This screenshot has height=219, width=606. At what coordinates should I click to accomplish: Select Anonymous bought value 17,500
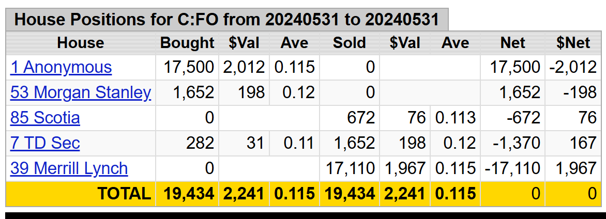click(189, 68)
